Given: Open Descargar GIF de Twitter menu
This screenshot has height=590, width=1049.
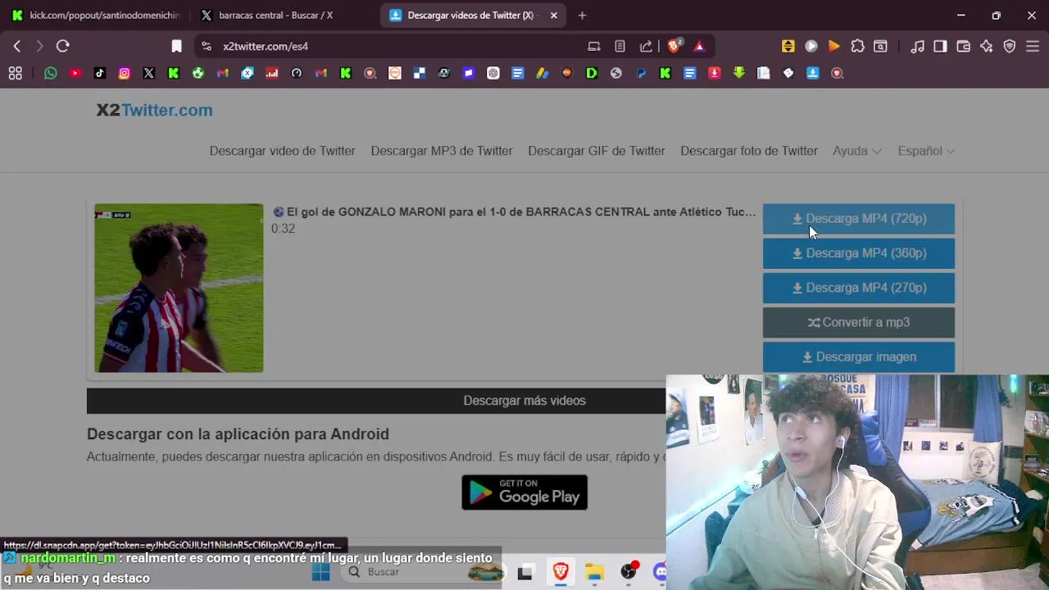Looking at the screenshot, I should [x=597, y=151].
